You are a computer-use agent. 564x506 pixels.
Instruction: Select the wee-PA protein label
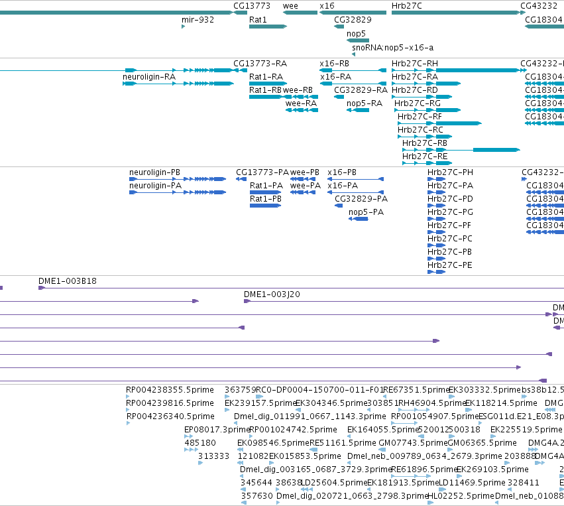coord(306,186)
